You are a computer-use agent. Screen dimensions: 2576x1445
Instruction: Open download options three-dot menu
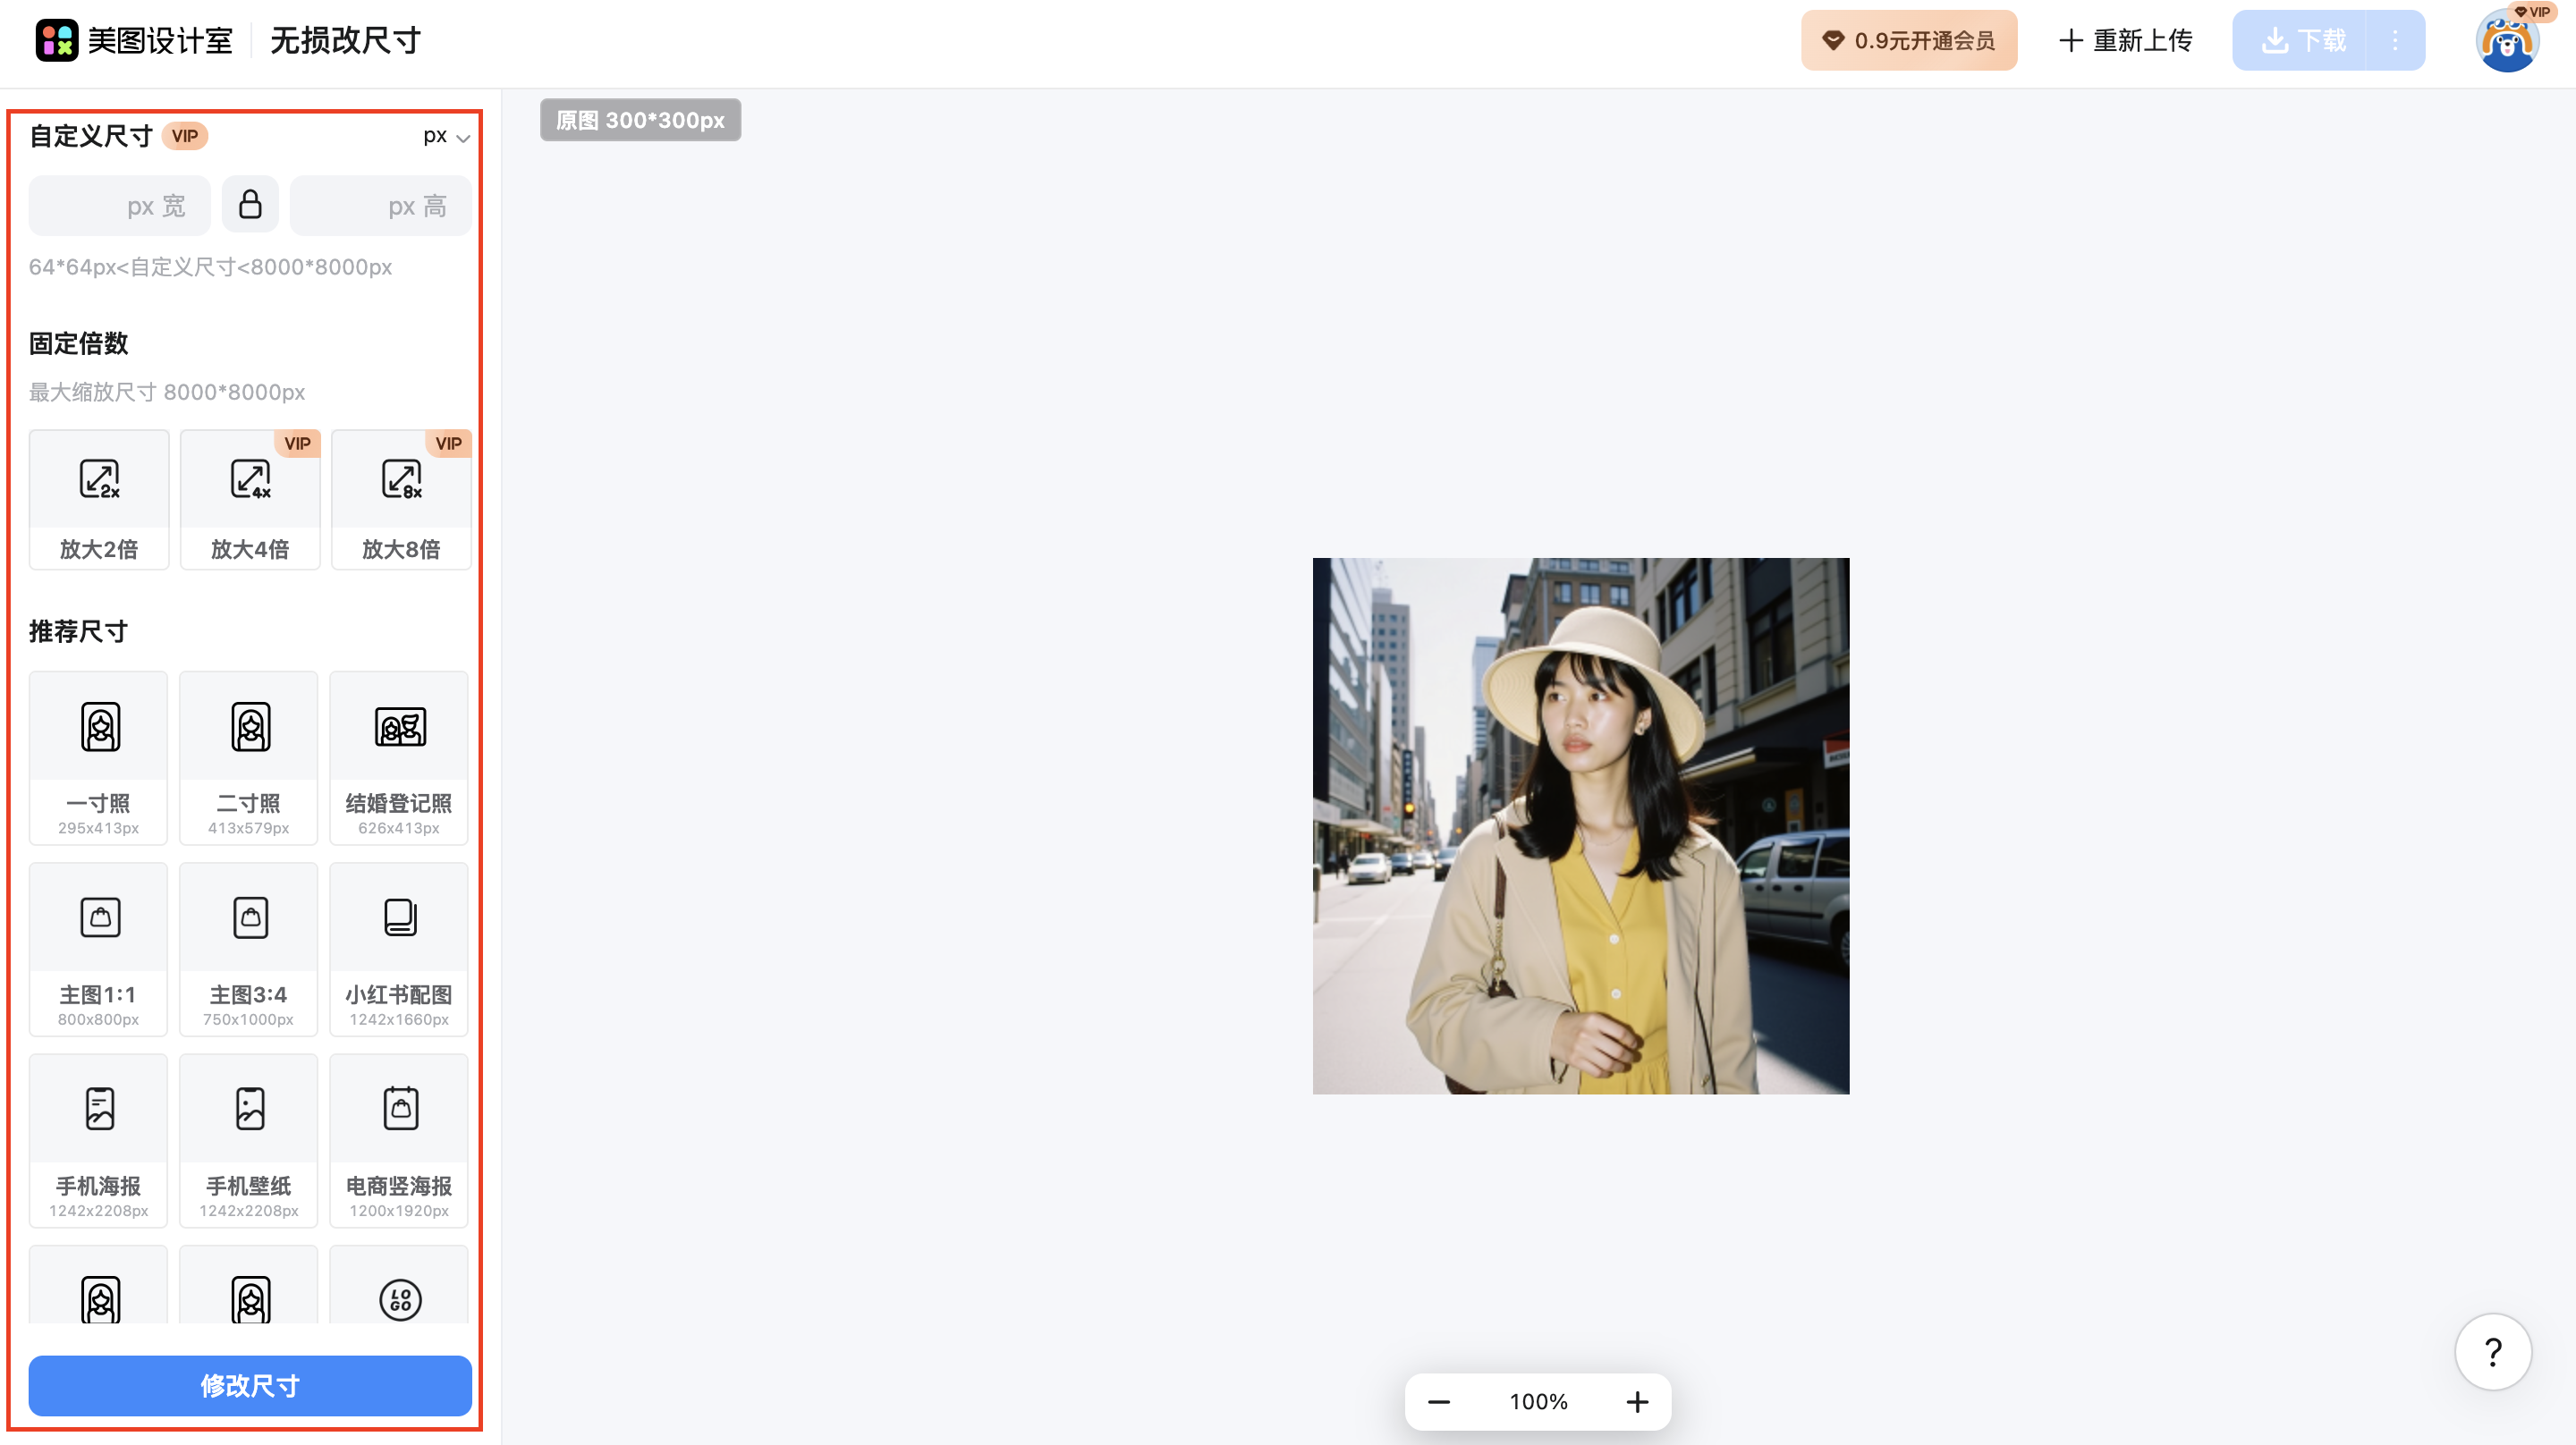coord(2395,40)
